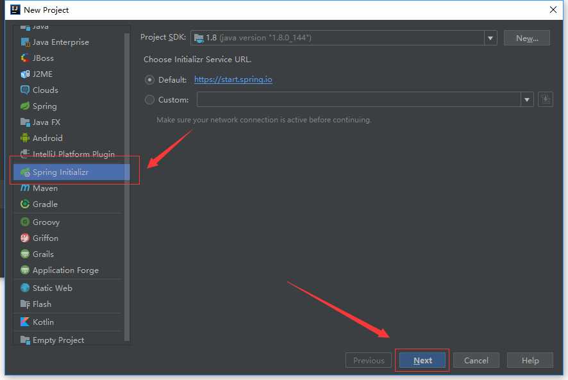Select the "Static Web" list entry text
The width and height of the screenshot is (568, 380).
pos(53,288)
